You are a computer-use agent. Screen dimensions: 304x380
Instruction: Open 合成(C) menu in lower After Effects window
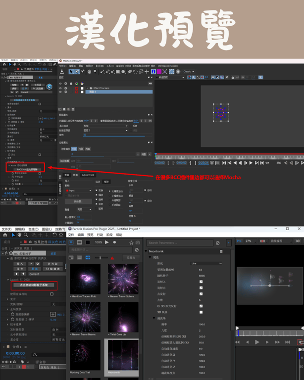(34, 229)
